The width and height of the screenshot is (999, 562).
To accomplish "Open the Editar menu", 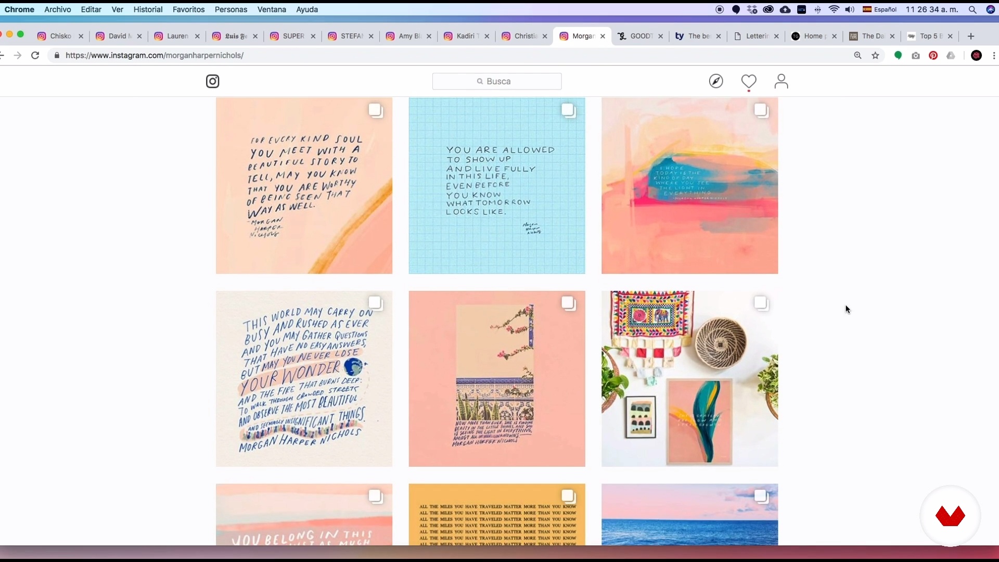I will tap(91, 9).
